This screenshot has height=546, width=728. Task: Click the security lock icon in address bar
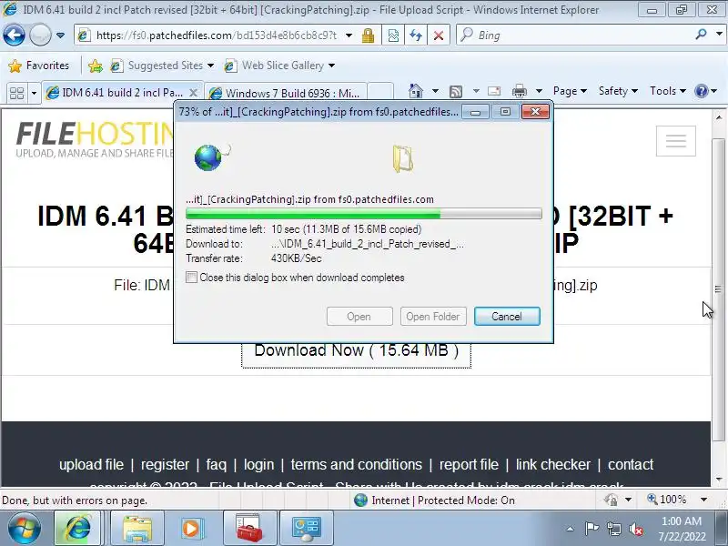(369, 35)
